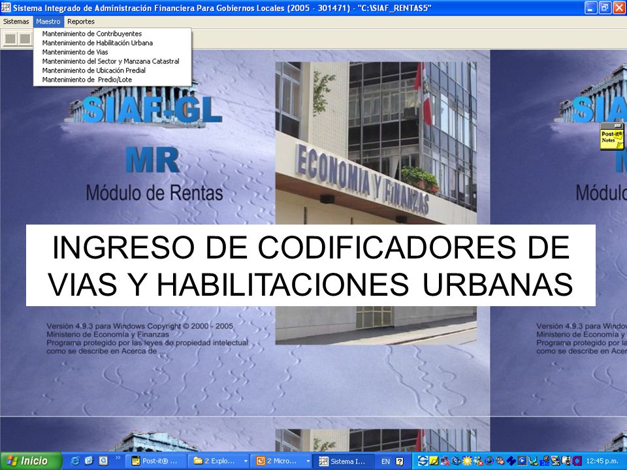Click the blue sync arrows tray icon
The width and height of the screenshot is (627, 470).
(x=423, y=462)
